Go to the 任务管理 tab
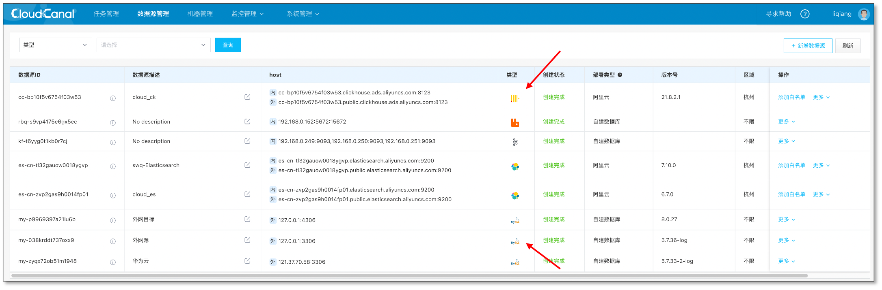 [x=106, y=14]
